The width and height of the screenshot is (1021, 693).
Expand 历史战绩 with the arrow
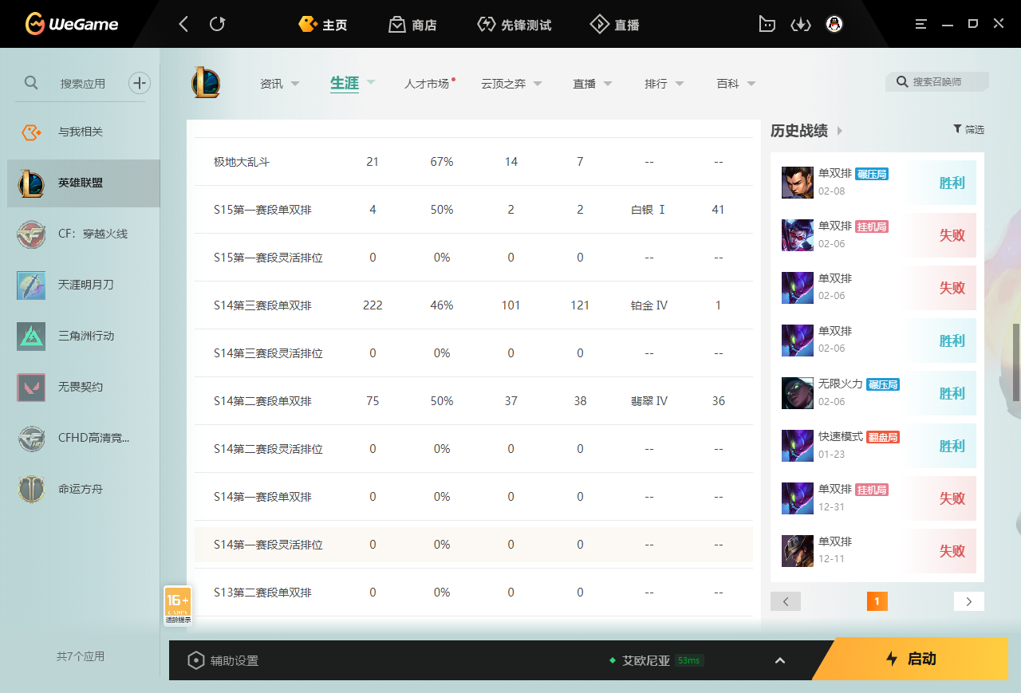pyautogui.click(x=840, y=131)
